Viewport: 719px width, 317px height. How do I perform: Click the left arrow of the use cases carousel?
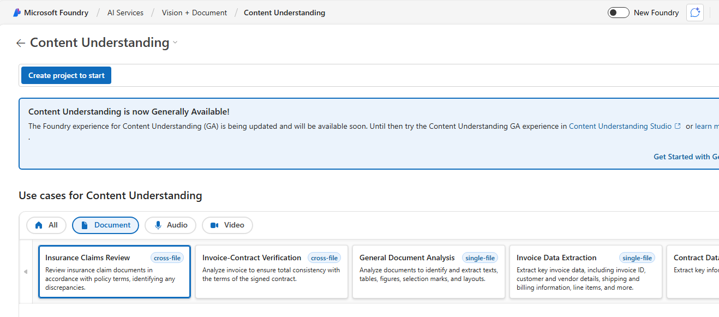pos(25,271)
